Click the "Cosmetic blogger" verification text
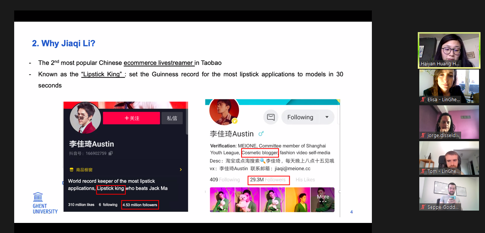The image size is (485, 233). (x=260, y=153)
